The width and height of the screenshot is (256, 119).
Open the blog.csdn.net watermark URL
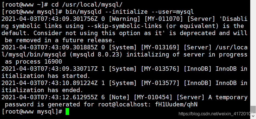point(216,114)
